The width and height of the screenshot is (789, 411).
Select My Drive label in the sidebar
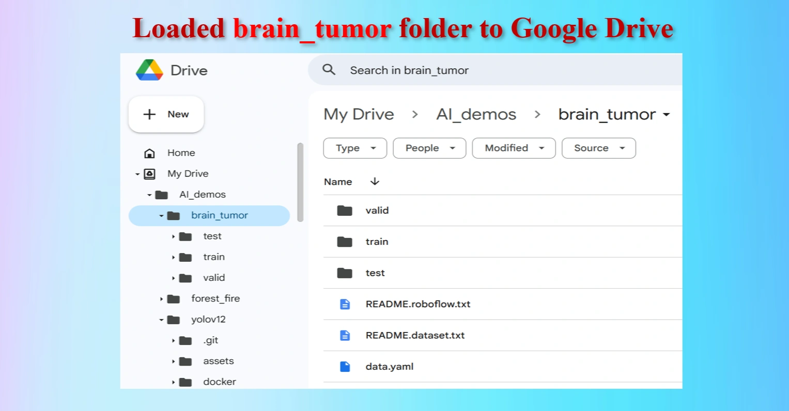(x=188, y=174)
